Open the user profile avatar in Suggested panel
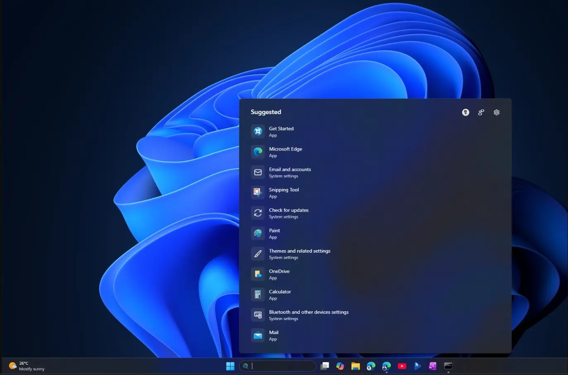The image size is (568, 375). [x=466, y=112]
